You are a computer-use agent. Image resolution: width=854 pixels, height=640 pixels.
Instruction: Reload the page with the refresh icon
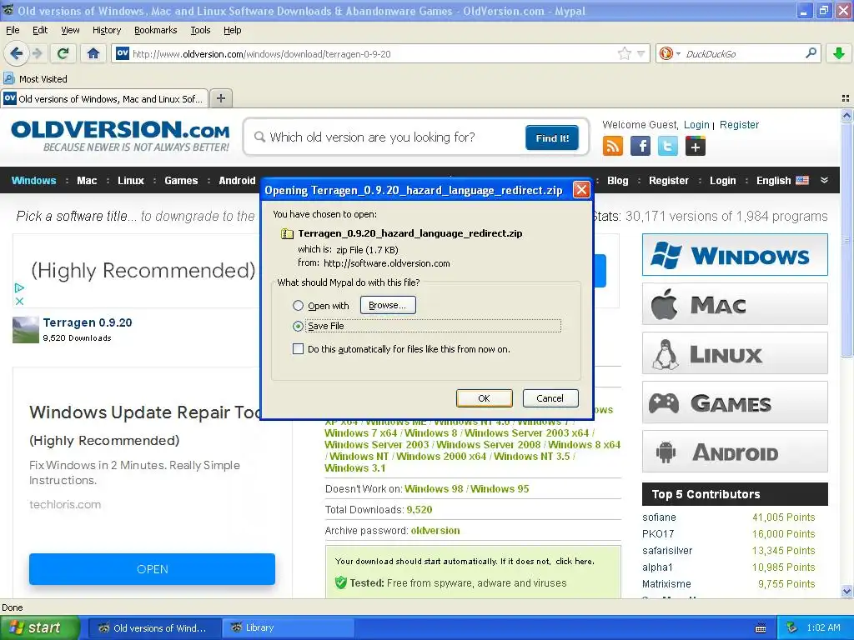pos(63,53)
